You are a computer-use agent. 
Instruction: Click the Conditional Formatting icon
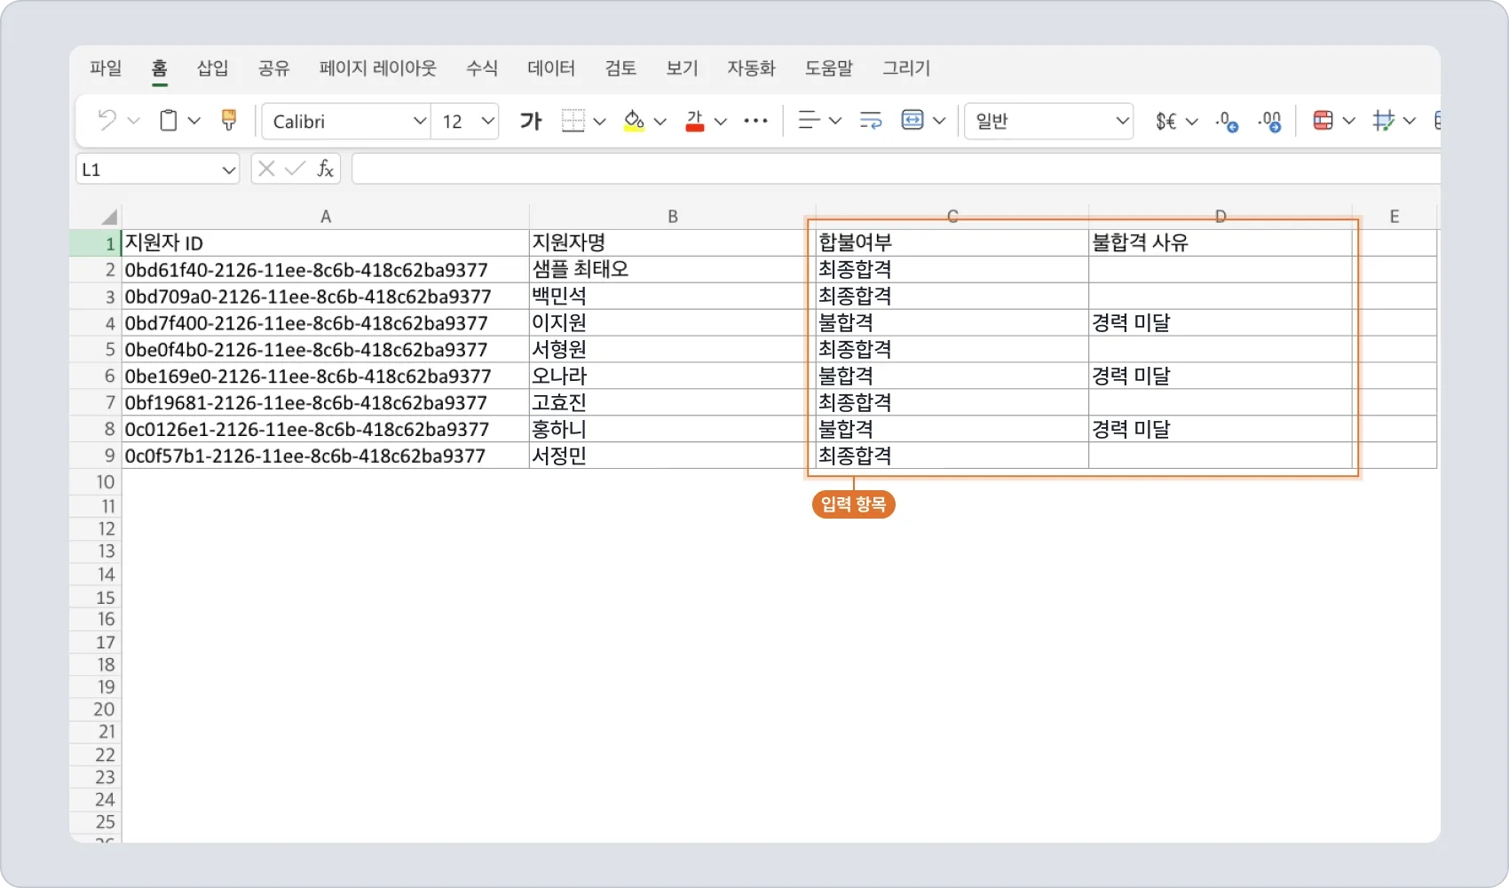(x=1323, y=121)
